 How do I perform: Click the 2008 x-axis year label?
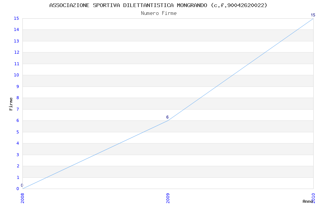pyautogui.click(x=22, y=198)
